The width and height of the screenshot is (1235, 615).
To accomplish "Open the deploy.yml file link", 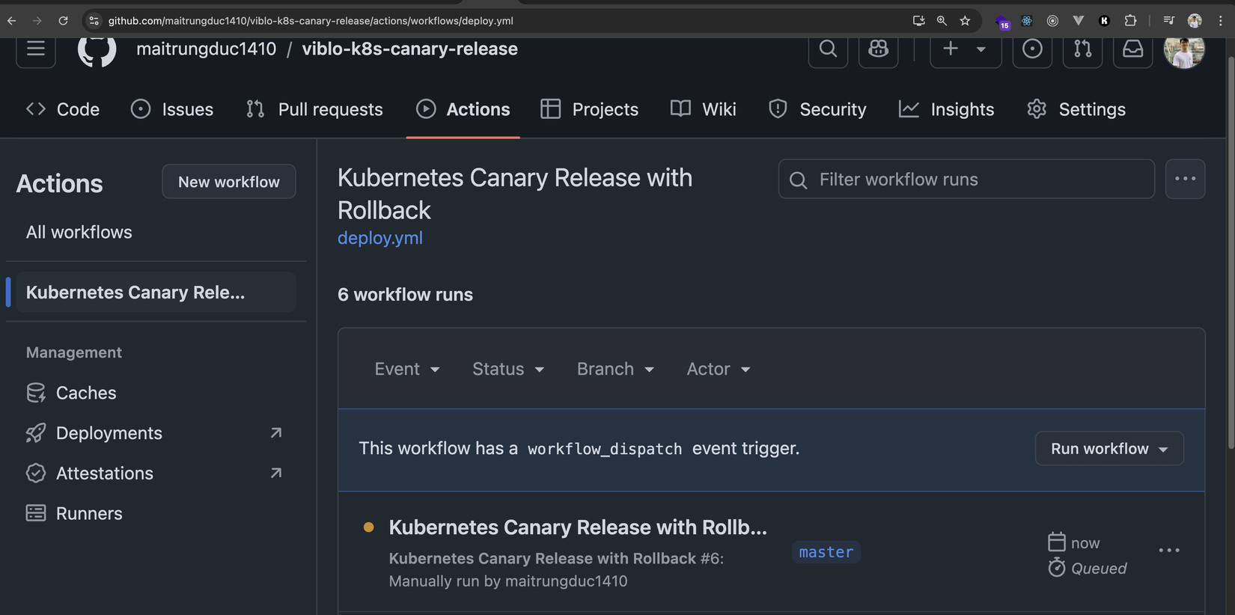I will click(x=380, y=238).
